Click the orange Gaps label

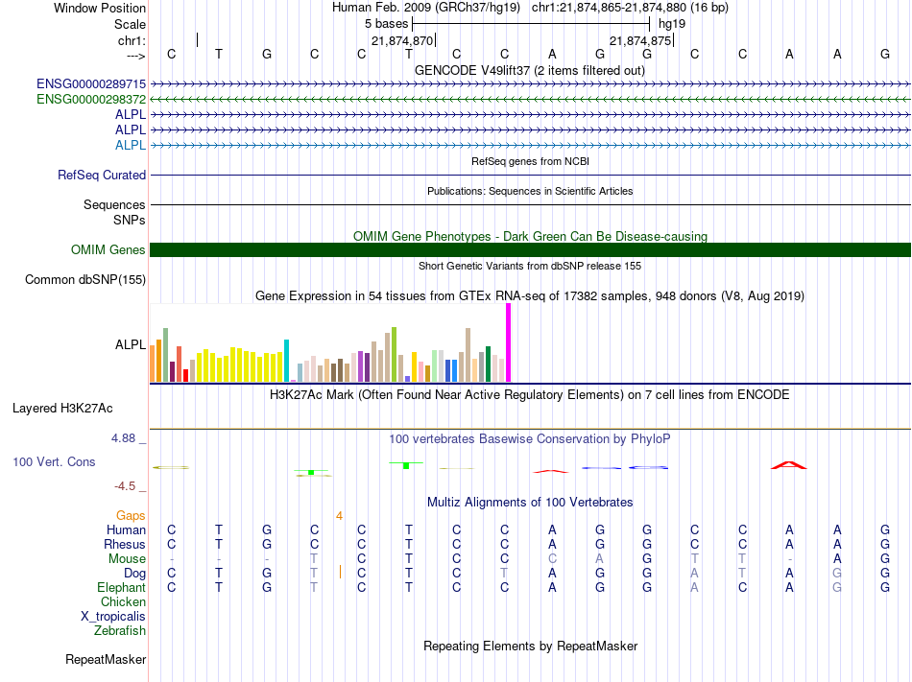click(x=131, y=516)
